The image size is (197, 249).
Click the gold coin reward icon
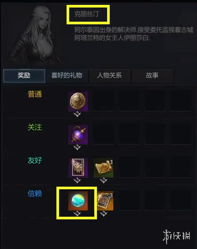pos(78,101)
